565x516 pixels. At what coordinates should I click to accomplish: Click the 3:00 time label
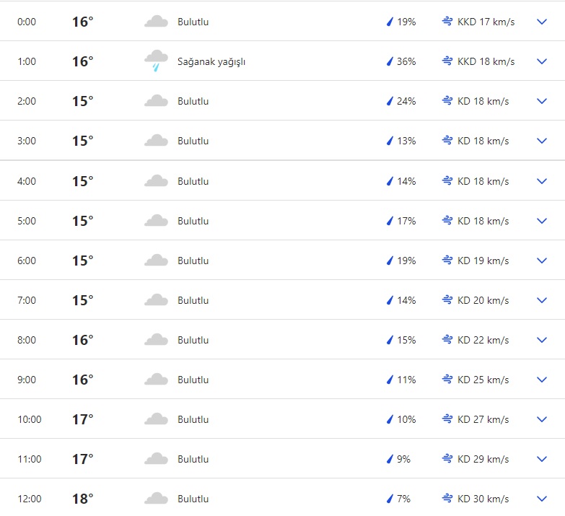click(x=27, y=141)
